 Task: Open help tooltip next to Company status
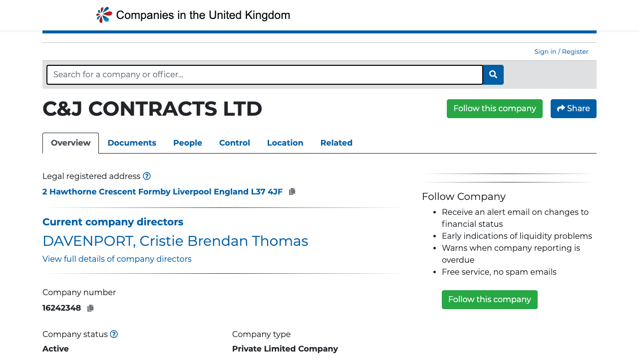tap(113, 334)
